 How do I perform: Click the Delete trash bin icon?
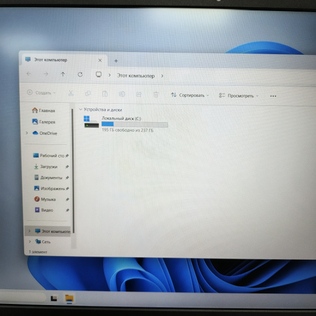coord(156,94)
